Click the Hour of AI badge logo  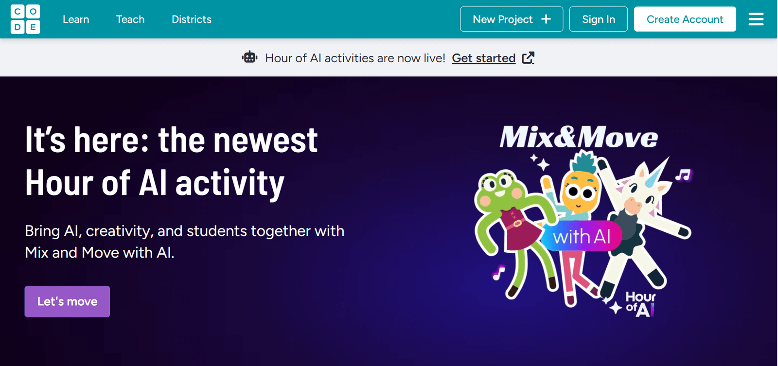click(639, 304)
